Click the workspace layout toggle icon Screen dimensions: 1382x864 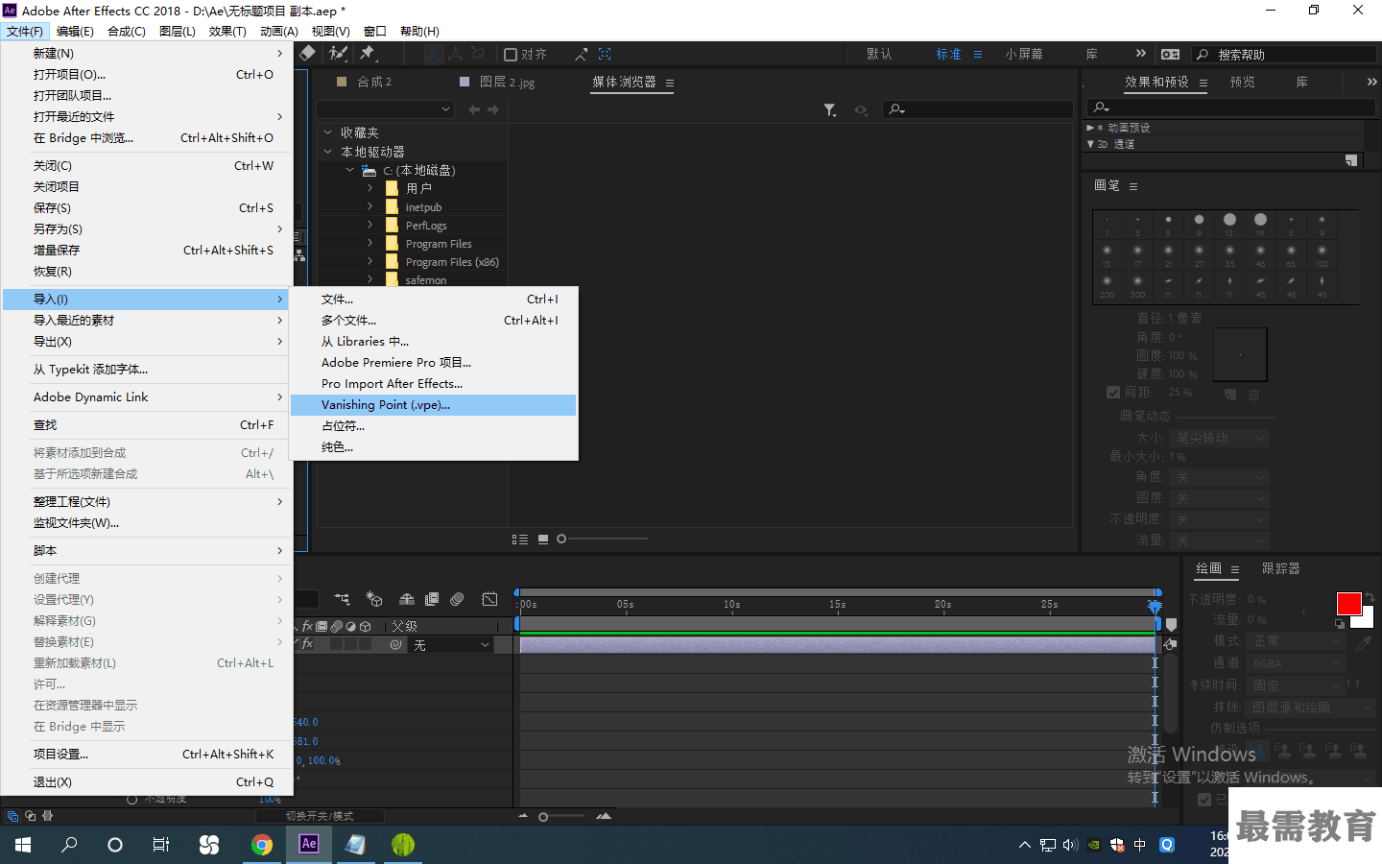(1171, 54)
